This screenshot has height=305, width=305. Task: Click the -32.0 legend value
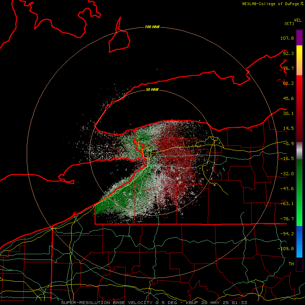coord(287,174)
